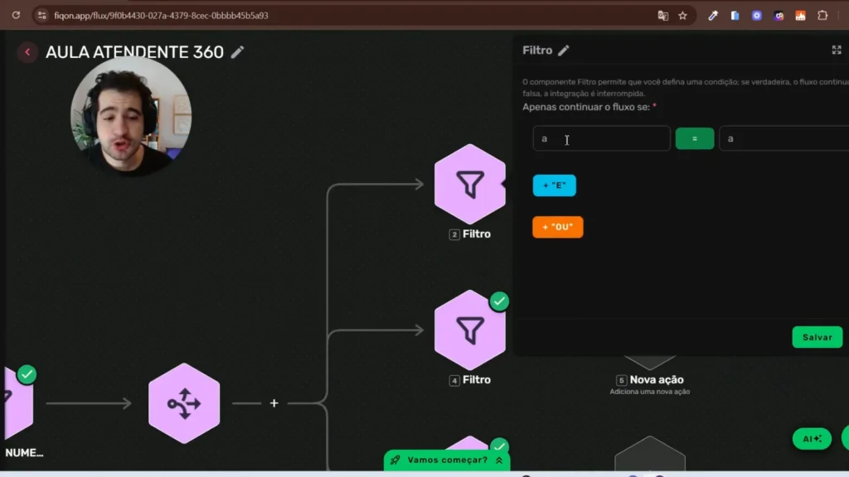Viewport: 849px width, 477px height.
Task: Select the step 2 Filtro node
Action: (470, 184)
